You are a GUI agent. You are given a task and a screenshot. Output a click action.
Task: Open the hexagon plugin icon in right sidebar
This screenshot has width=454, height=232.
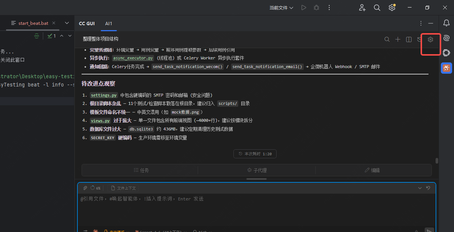point(446,53)
